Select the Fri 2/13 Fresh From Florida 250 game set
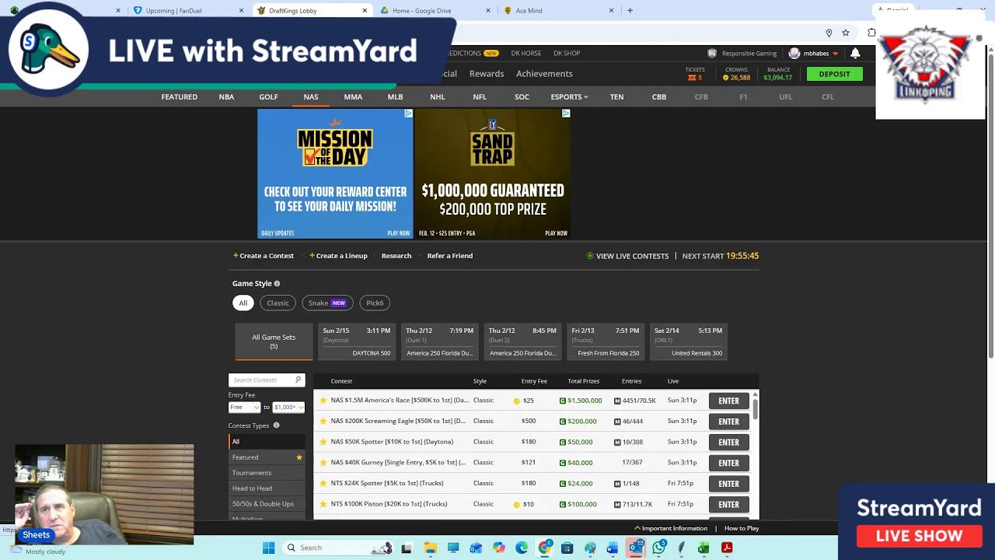This screenshot has height=560, width=995. [606, 342]
